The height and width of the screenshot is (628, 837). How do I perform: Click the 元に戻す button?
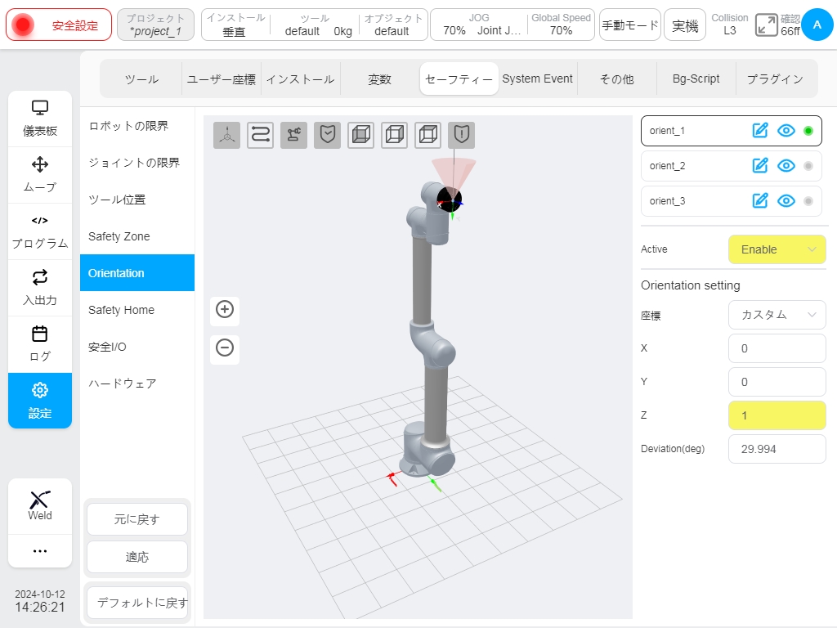tap(137, 519)
